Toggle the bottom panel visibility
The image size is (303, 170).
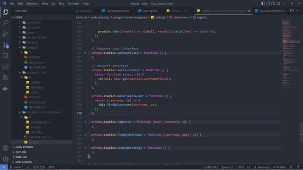268,3
